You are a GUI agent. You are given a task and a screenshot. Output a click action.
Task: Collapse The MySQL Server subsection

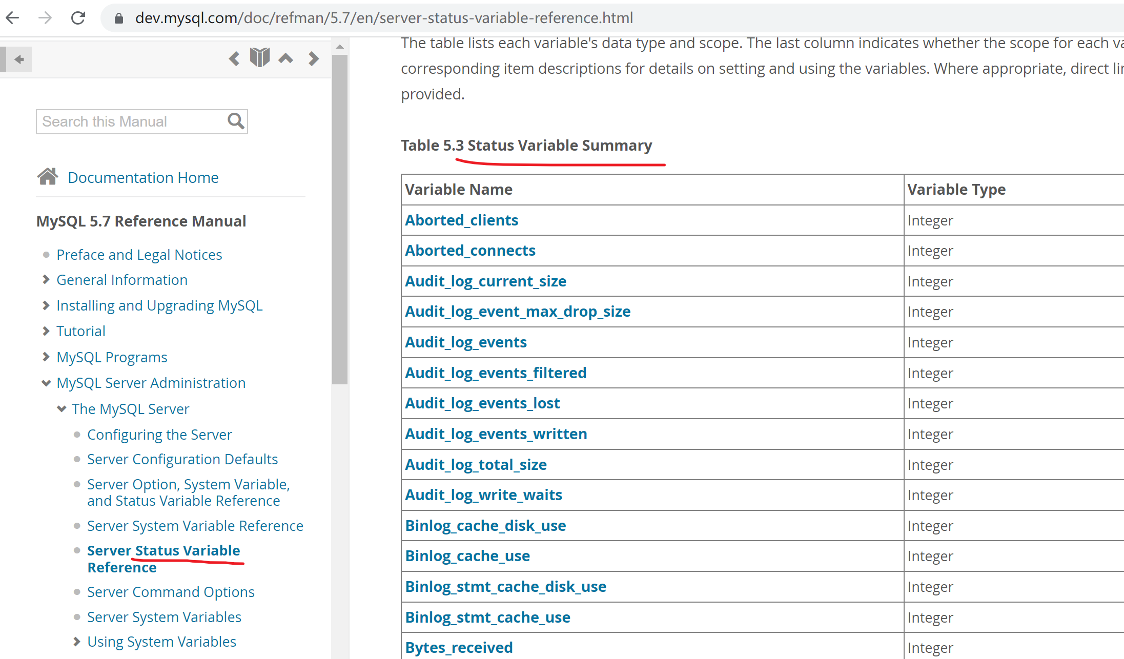coord(62,409)
